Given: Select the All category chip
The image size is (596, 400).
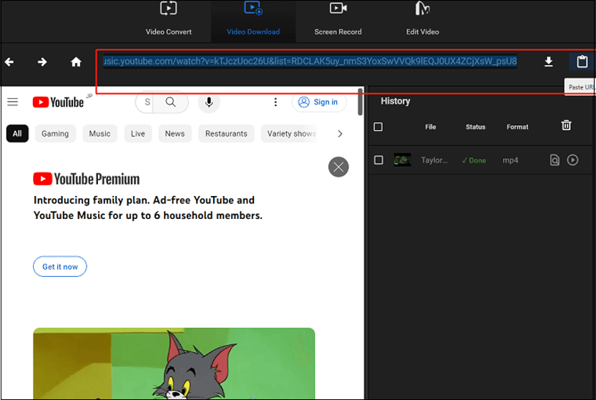Looking at the screenshot, I should (x=17, y=134).
